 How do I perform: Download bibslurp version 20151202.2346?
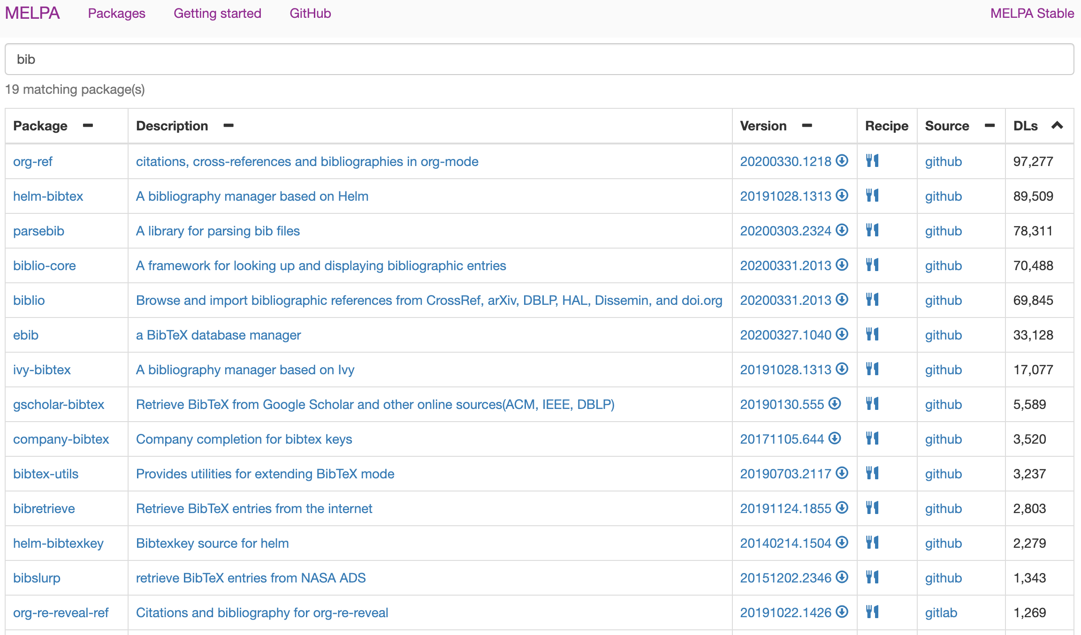[x=794, y=578]
